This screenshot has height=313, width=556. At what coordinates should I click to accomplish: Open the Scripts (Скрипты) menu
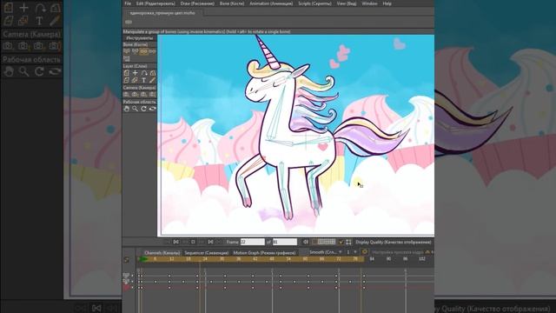314,3
